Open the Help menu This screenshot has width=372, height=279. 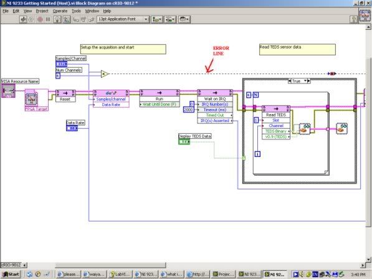coord(107,11)
